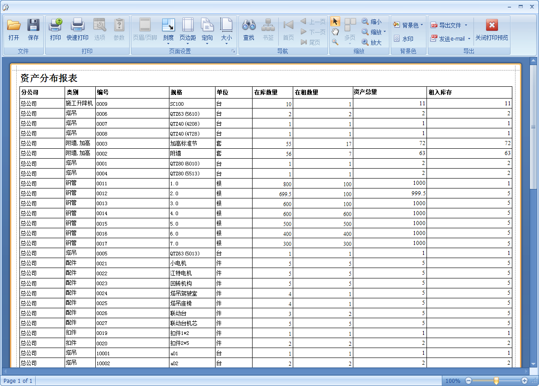
Task: Activate the arrow pointer tool
Action: point(335,22)
